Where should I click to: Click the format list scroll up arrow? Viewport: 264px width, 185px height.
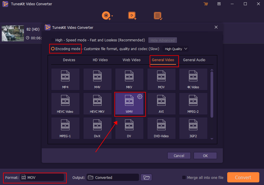click(212, 70)
